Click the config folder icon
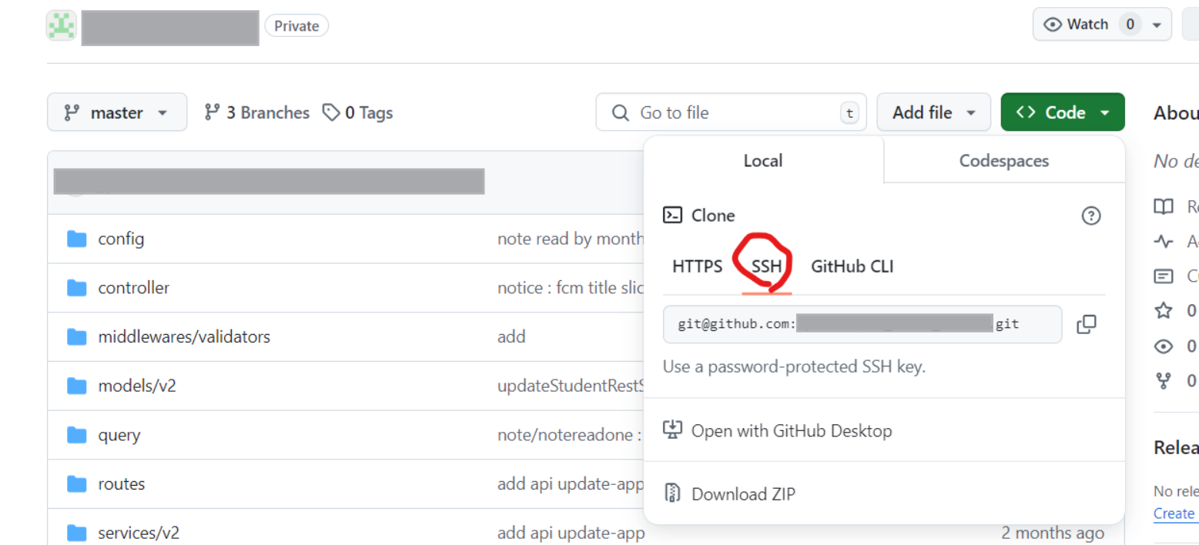The image size is (1199, 545). (76, 239)
